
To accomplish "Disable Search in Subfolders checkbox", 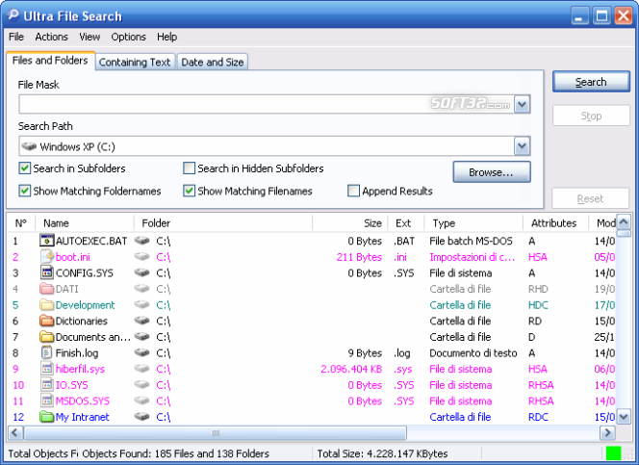I will (x=24, y=168).
